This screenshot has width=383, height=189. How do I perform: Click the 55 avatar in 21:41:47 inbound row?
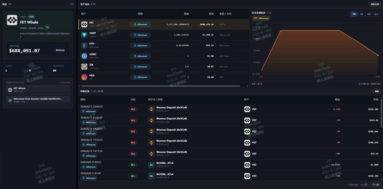point(151,176)
